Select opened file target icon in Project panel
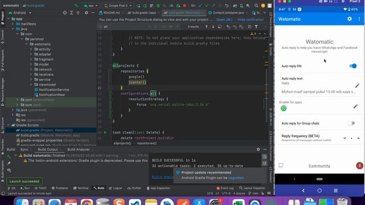Screen dimensions: 365x205 (x=65, y=13)
